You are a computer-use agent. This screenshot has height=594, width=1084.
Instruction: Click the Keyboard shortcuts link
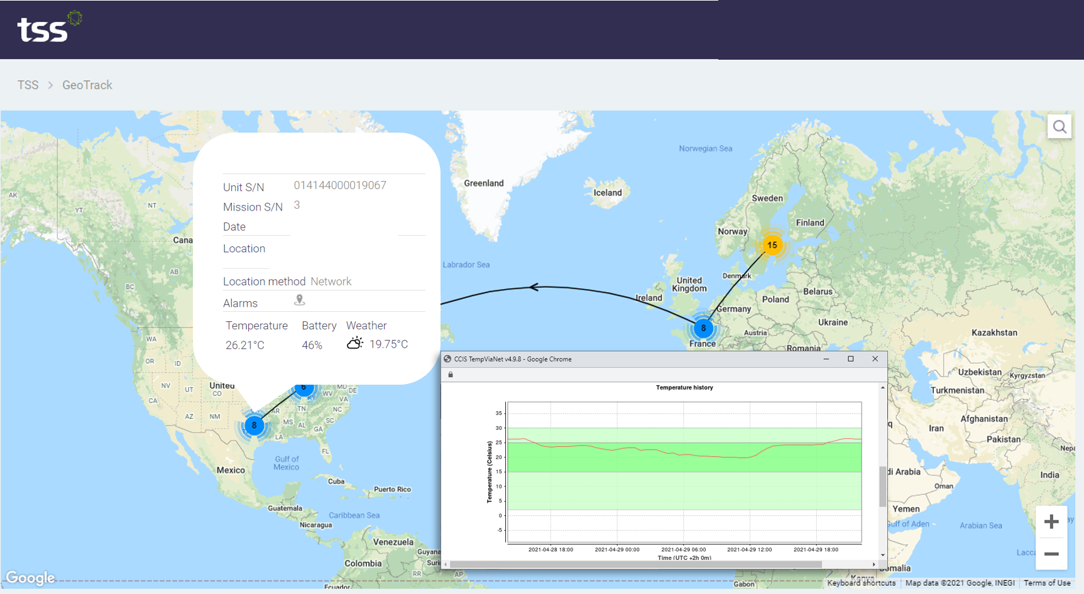[860, 583]
